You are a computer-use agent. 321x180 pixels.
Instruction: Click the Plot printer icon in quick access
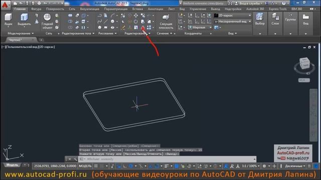(x=39, y=3)
